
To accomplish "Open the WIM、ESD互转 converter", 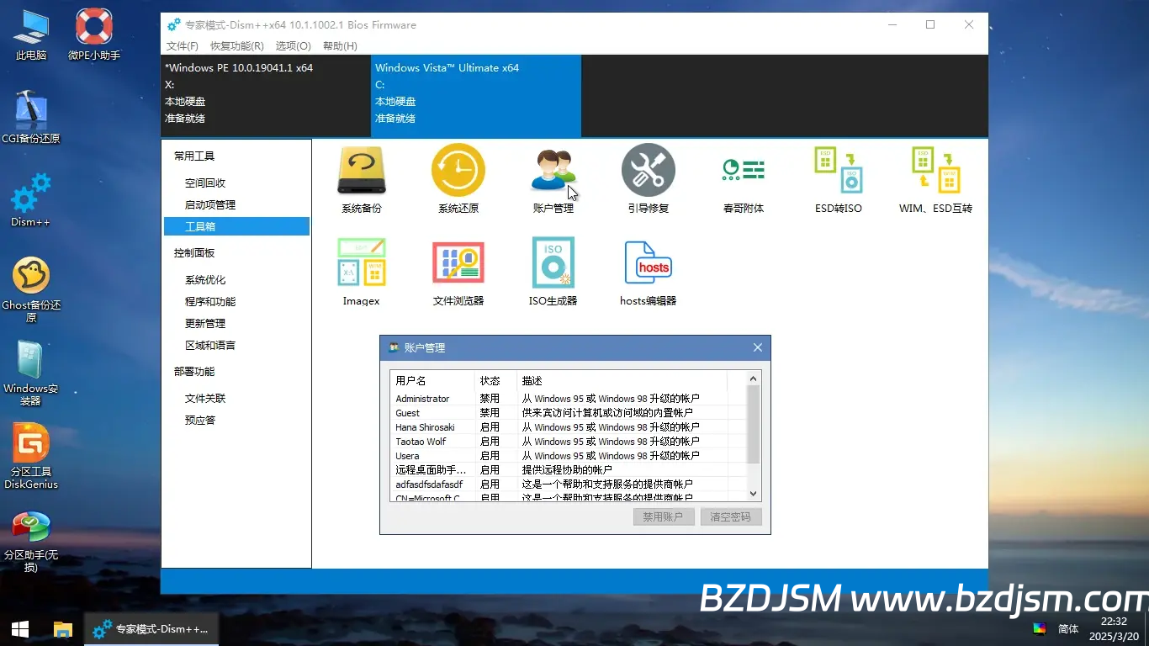I will pos(935,179).
